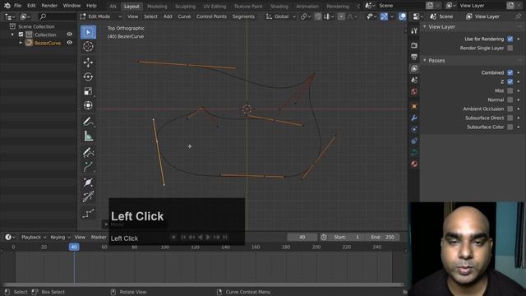Select the Annotate tool

88,121
